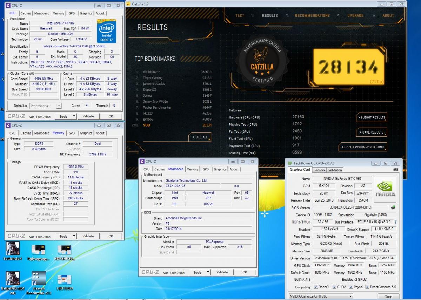
Task: Open Catzilla UPGRADE menu item
Action: point(355,15)
